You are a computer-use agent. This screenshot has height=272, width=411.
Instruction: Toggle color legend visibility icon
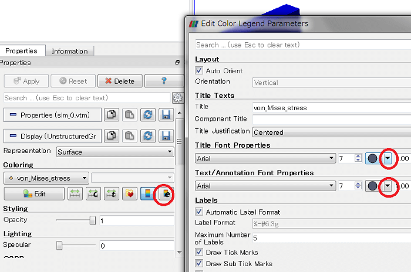(148, 194)
